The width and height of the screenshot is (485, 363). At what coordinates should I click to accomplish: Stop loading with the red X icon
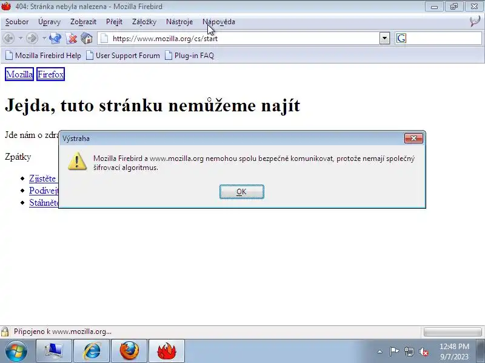point(72,39)
